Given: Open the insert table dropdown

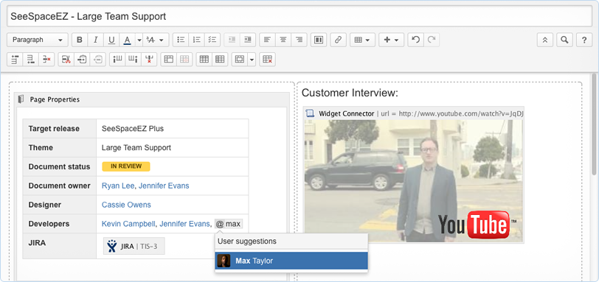Looking at the screenshot, I should [x=362, y=40].
